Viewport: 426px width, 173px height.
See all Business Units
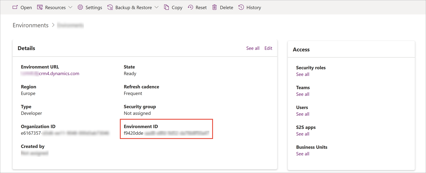click(x=302, y=154)
